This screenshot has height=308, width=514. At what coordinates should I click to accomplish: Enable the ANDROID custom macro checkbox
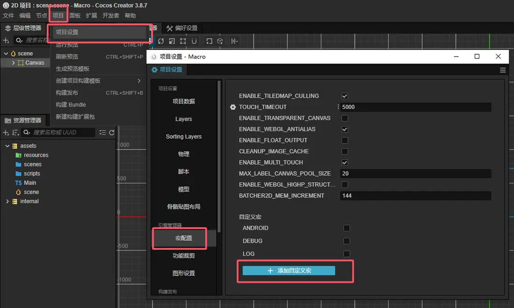click(346, 228)
